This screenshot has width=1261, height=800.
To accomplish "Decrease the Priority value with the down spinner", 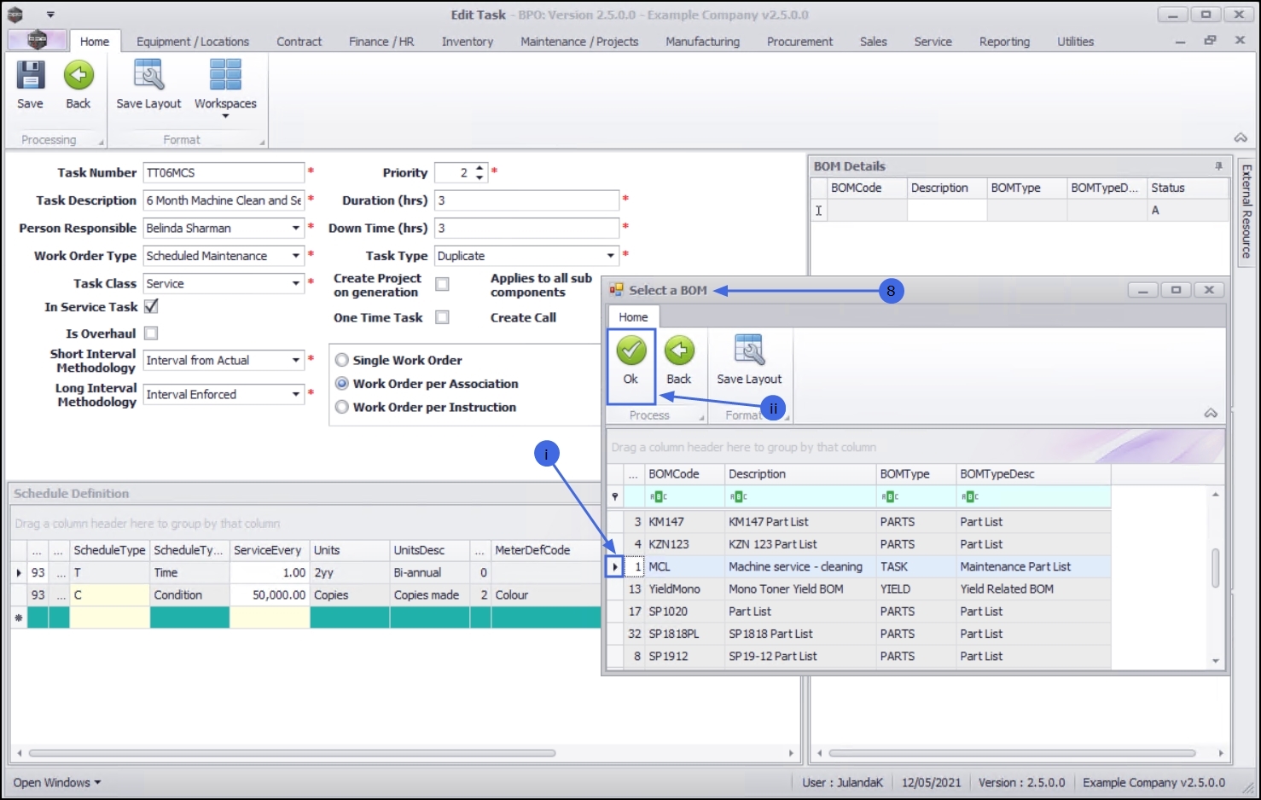I will point(479,177).
